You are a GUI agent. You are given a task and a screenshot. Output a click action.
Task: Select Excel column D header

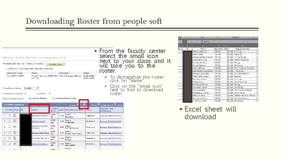tap(203, 46)
